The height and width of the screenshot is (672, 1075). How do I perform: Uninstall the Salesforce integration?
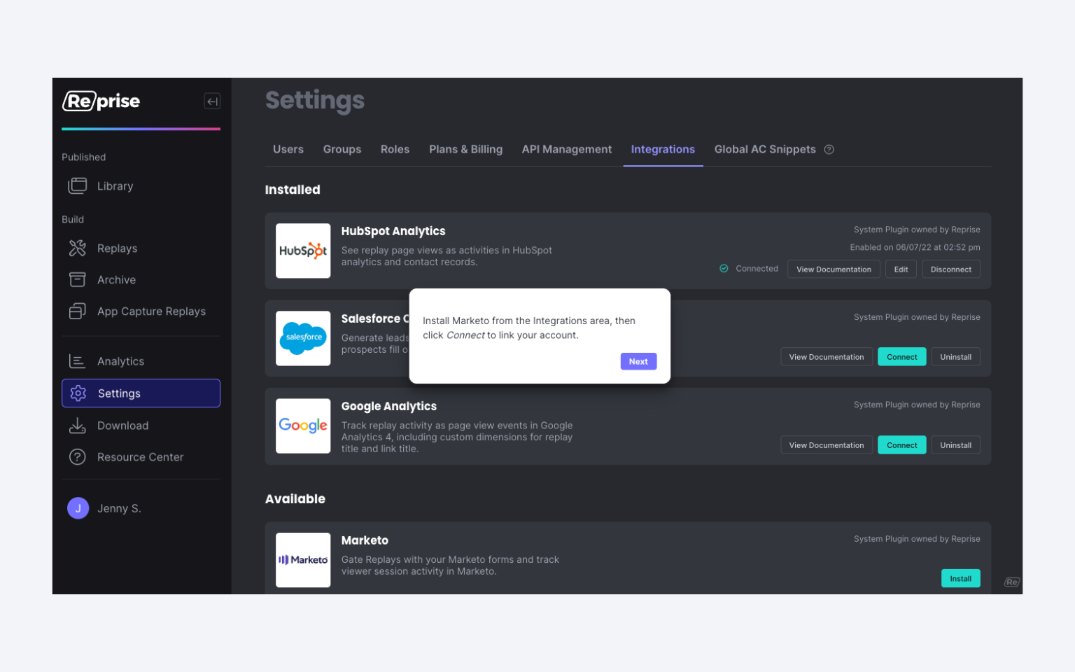[955, 357]
